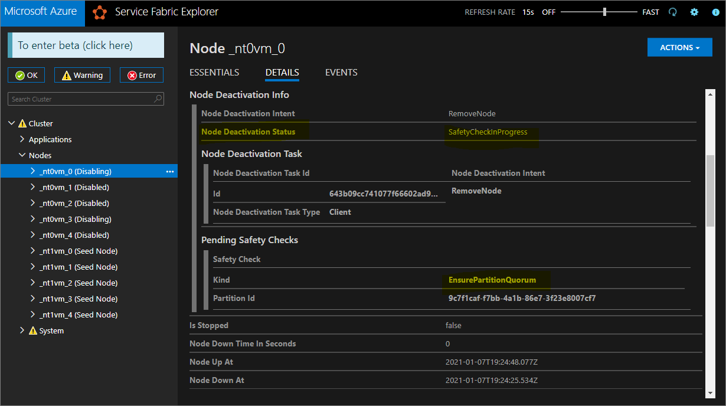Image resolution: width=726 pixels, height=406 pixels.
Task: Toggle the OK health state filter
Action: [x=26, y=75]
